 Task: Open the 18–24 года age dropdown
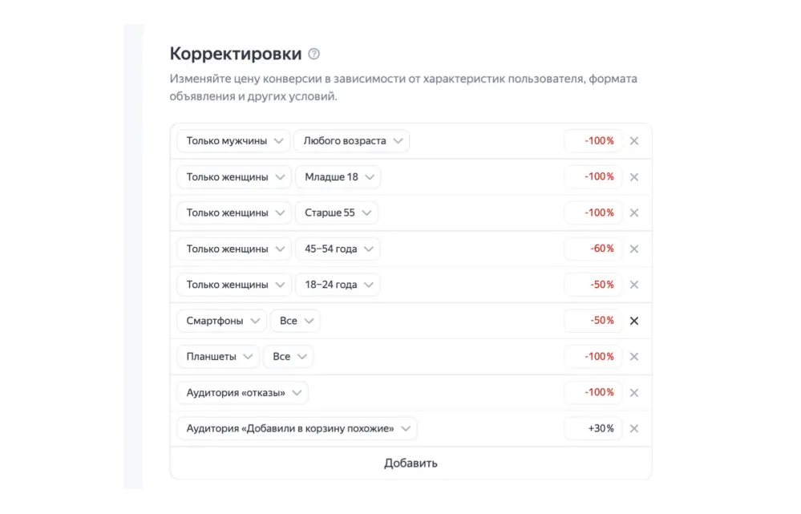[337, 285]
